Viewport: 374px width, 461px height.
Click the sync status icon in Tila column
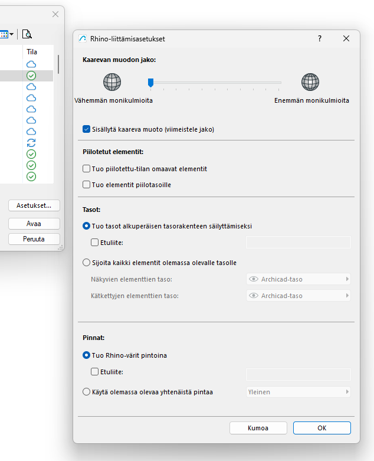31,143
